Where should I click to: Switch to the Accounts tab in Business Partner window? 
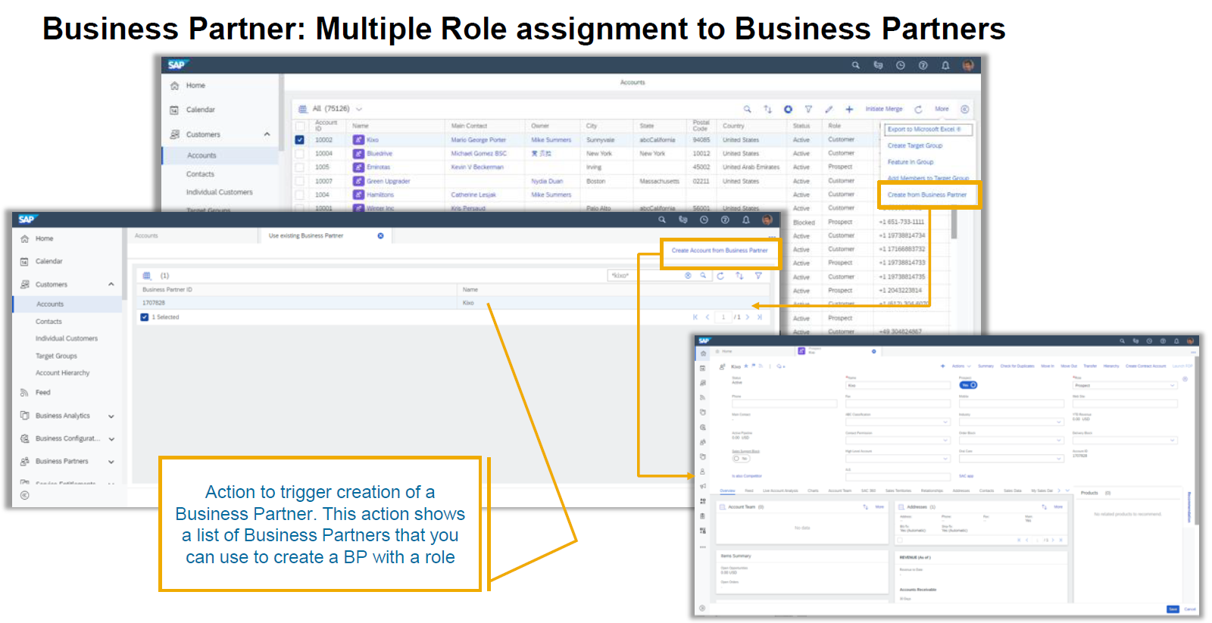(147, 235)
